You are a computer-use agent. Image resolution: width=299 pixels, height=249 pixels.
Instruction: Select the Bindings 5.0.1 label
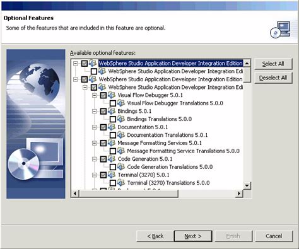134,111
